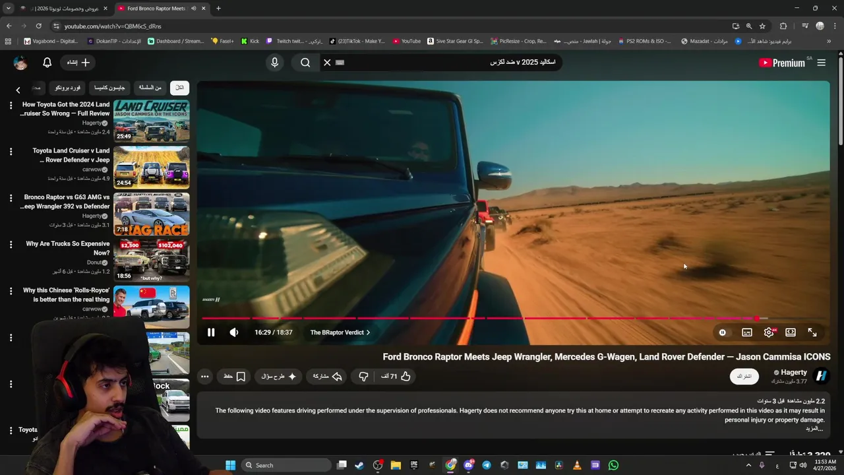
Task: Select the 'فورد برونكو' filter chip
Action: click(68, 88)
